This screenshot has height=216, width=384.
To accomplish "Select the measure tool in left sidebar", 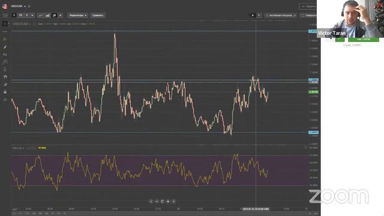I will (5, 70).
